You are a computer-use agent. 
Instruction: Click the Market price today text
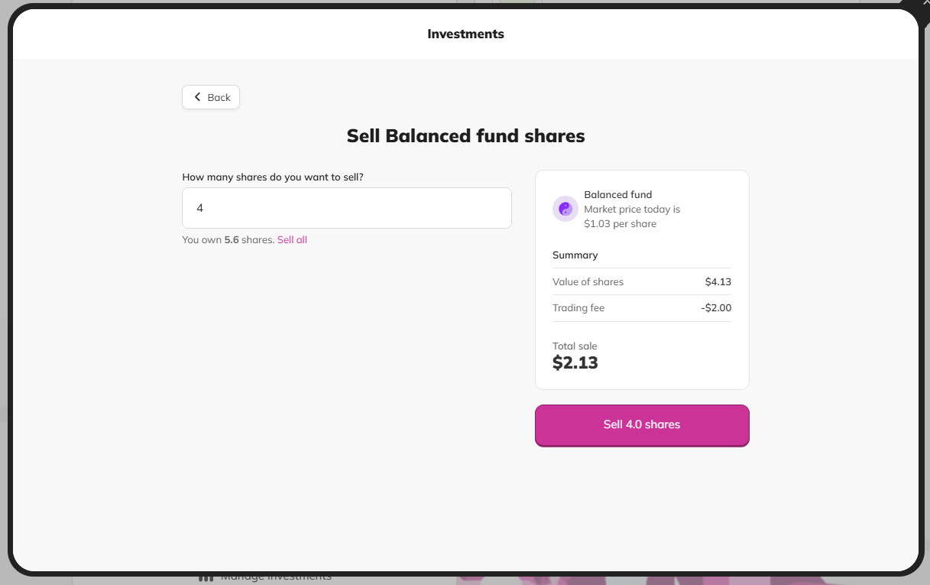coord(632,216)
